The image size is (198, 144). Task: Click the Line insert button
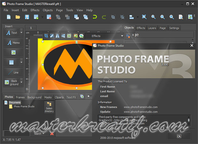(x=13, y=73)
